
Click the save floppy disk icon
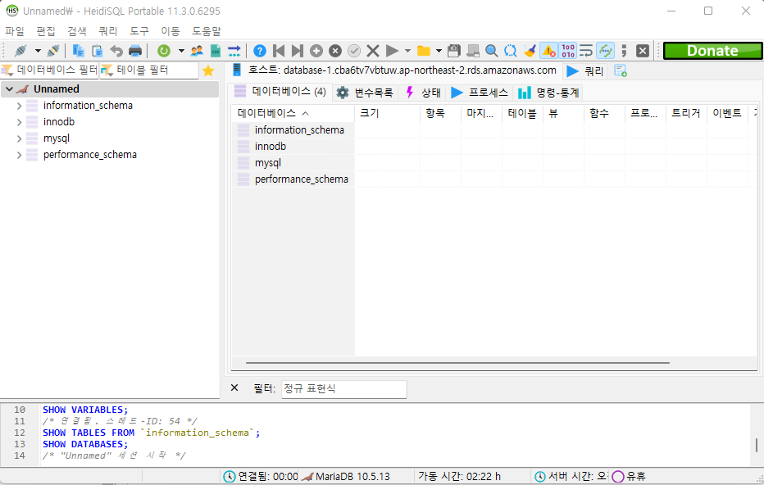pyautogui.click(x=453, y=51)
